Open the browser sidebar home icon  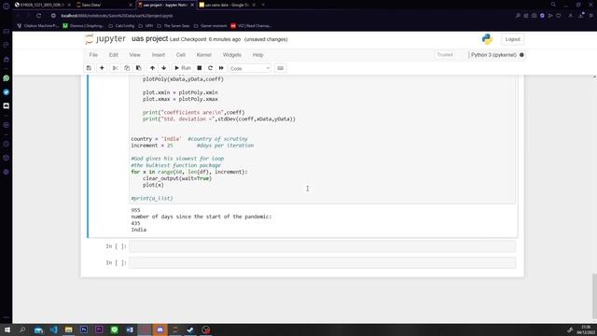pos(7,60)
